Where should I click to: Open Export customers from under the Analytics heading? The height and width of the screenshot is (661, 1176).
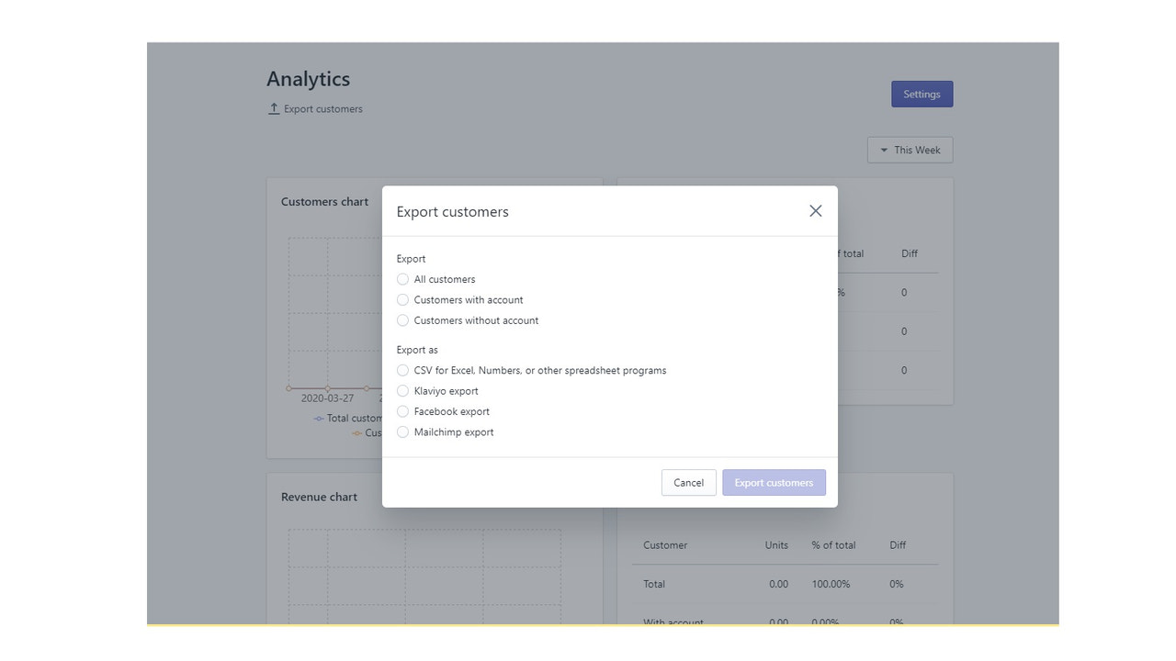(x=322, y=108)
